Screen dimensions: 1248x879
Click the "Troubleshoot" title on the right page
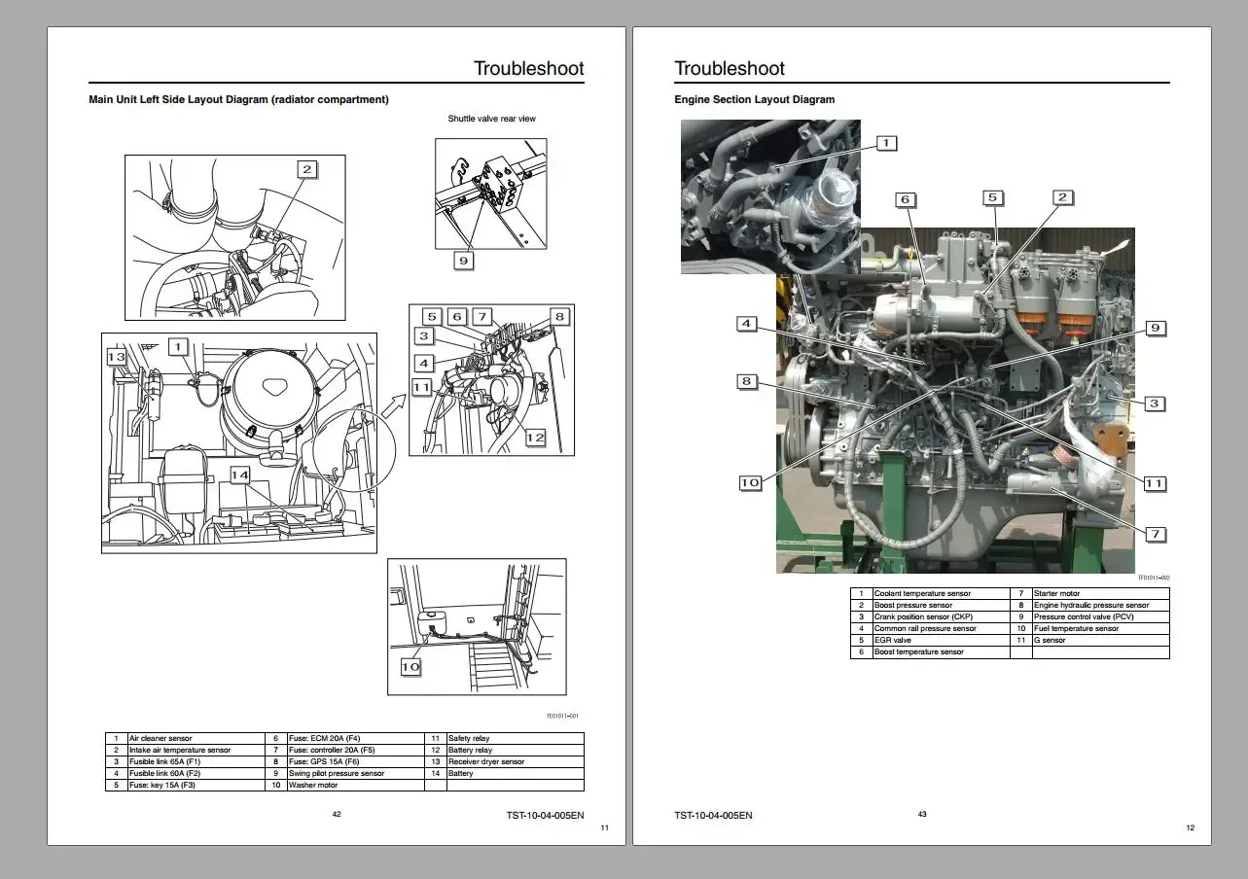pyautogui.click(x=729, y=68)
